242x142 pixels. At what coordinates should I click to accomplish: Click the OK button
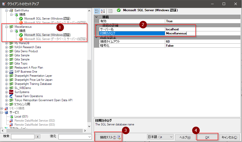point(207,137)
